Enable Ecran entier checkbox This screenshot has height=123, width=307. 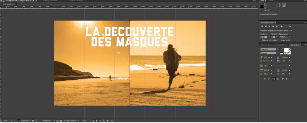(x=279, y=40)
